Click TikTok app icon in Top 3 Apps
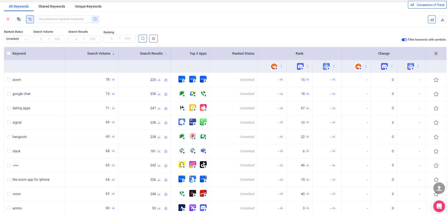This screenshot has width=448, height=214. pyautogui.click(x=203, y=165)
